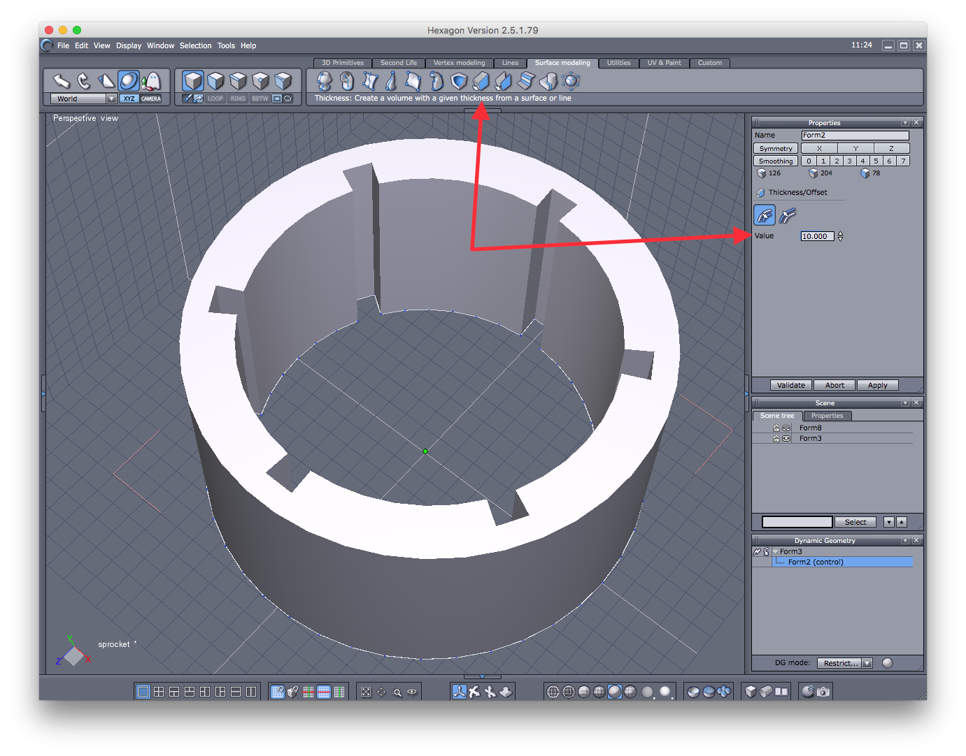Viewport: 966px width, 756px height.
Task: Toggle Z axis symmetry
Action: (x=891, y=148)
